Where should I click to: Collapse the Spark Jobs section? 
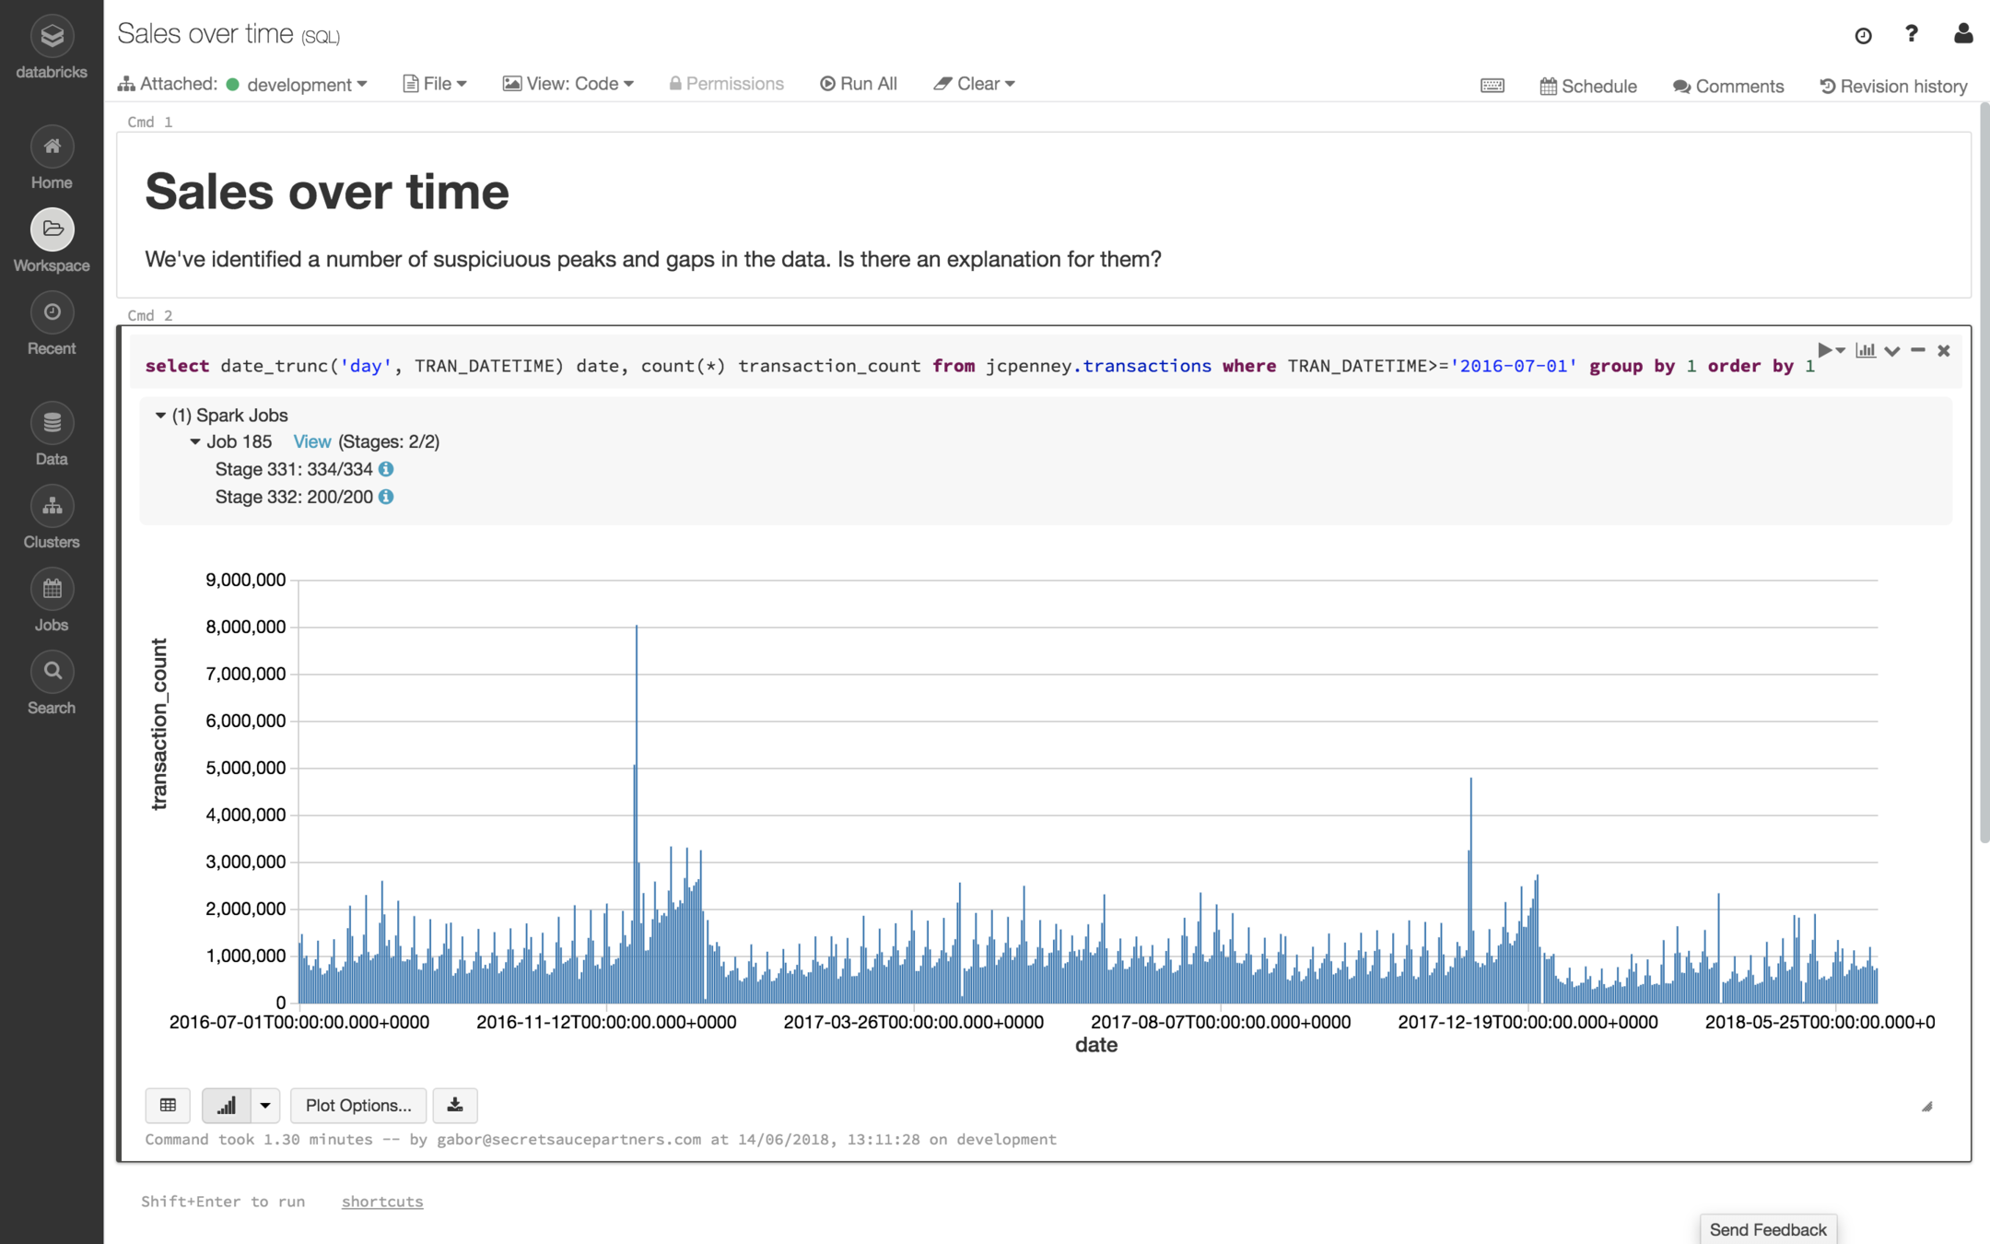tap(160, 416)
